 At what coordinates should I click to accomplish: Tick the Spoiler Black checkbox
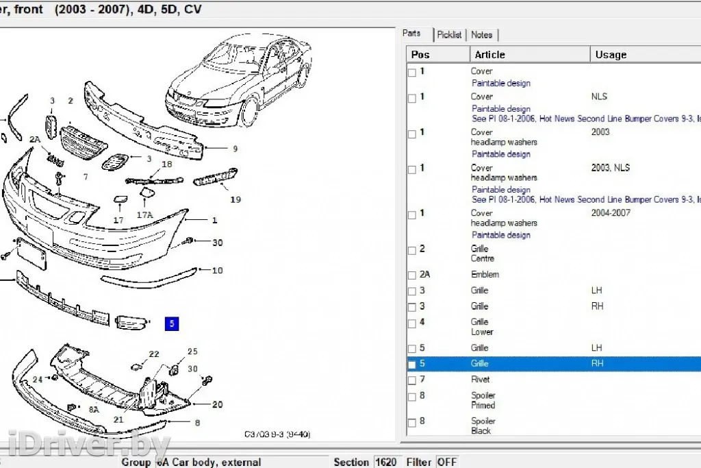coord(412,422)
